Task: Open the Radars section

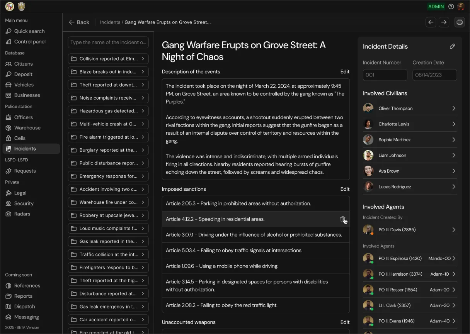Action: point(31,214)
